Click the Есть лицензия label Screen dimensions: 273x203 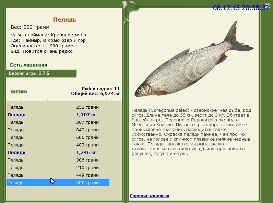pos(28,65)
